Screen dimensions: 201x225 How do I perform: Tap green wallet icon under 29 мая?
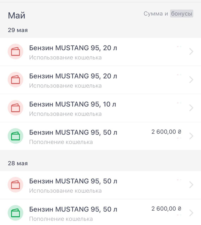15,136
